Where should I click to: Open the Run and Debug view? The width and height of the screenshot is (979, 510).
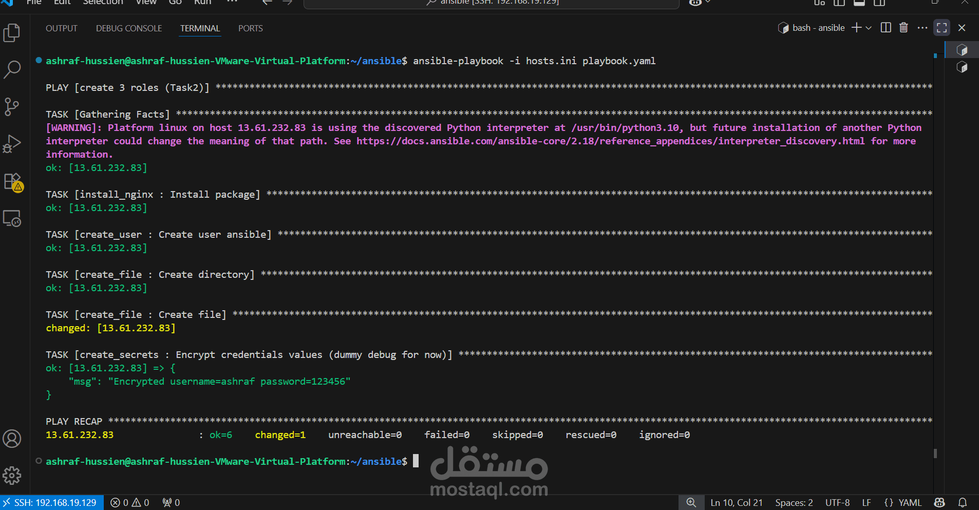tap(12, 144)
